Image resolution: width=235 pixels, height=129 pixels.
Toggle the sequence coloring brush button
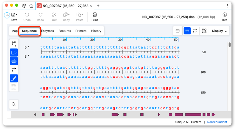click(14, 78)
